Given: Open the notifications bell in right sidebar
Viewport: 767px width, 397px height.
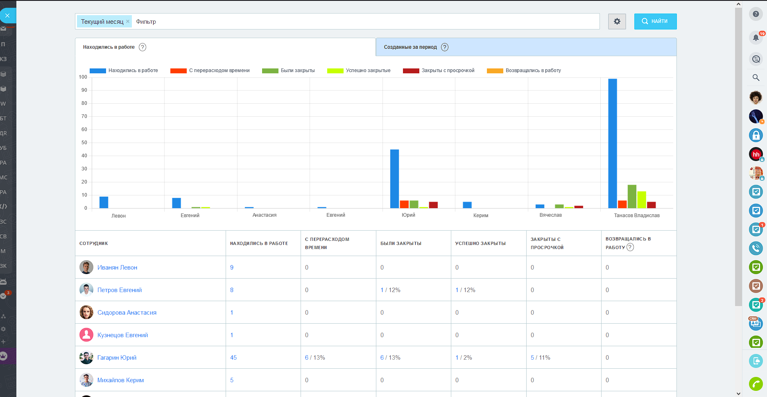Looking at the screenshot, I should pos(756,38).
